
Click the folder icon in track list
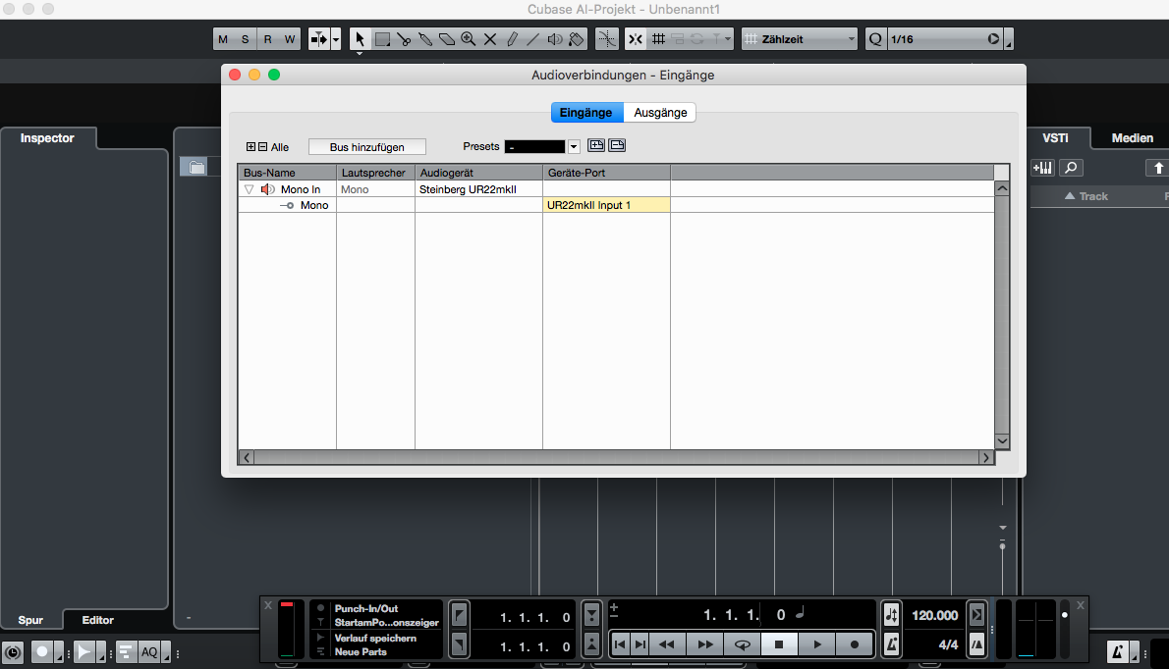(196, 168)
